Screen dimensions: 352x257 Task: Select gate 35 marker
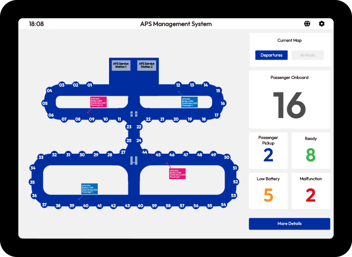point(32,182)
